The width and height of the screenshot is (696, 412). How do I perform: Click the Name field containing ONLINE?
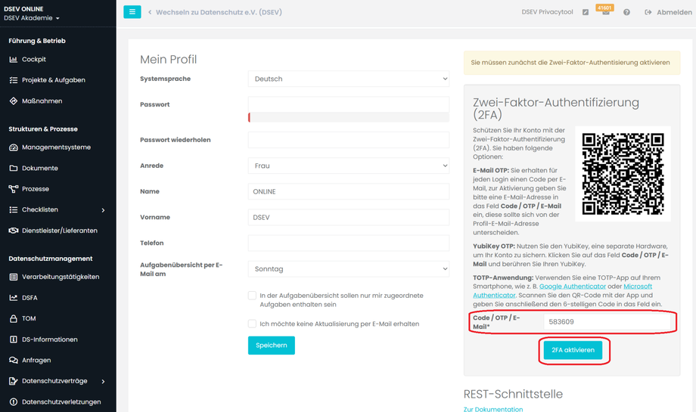[349, 191]
